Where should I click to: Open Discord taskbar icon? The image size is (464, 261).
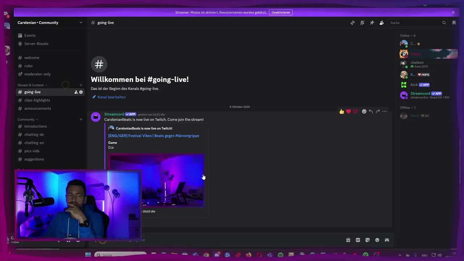217,255
